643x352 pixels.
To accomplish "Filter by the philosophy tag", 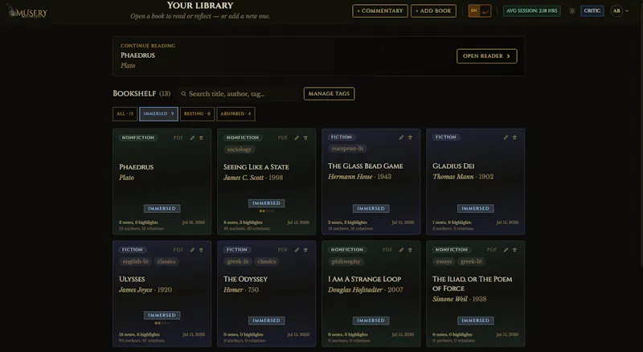I will click(346, 261).
